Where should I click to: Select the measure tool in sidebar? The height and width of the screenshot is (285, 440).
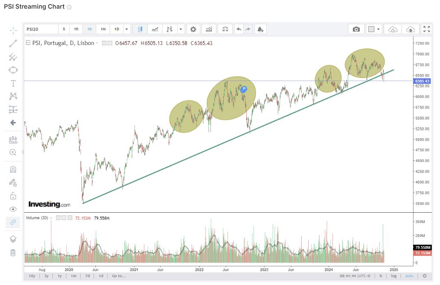click(x=13, y=139)
